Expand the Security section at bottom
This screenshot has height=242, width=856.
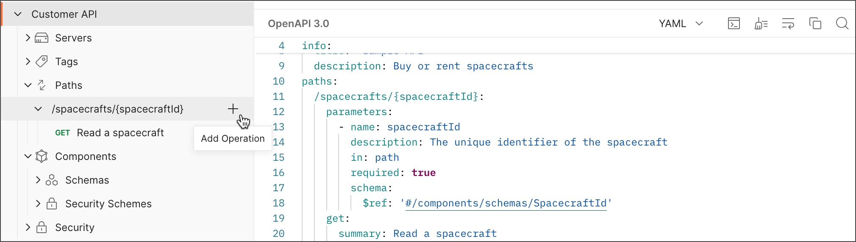(x=28, y=228)
